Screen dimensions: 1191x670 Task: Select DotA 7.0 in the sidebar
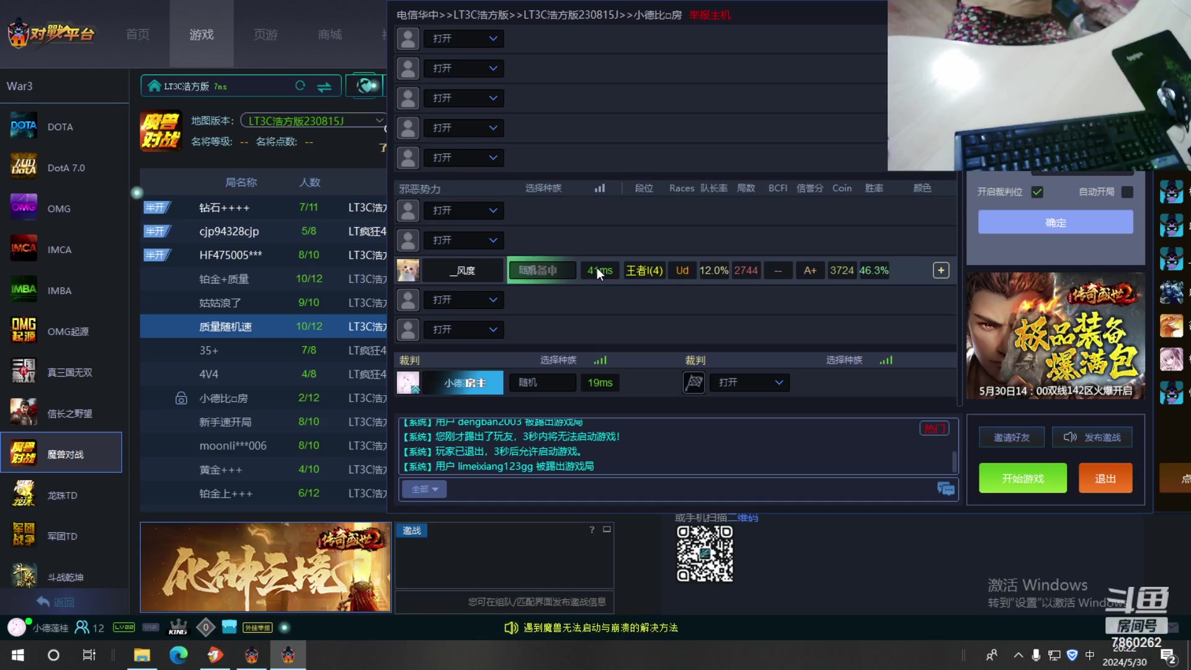pos(66,167)
